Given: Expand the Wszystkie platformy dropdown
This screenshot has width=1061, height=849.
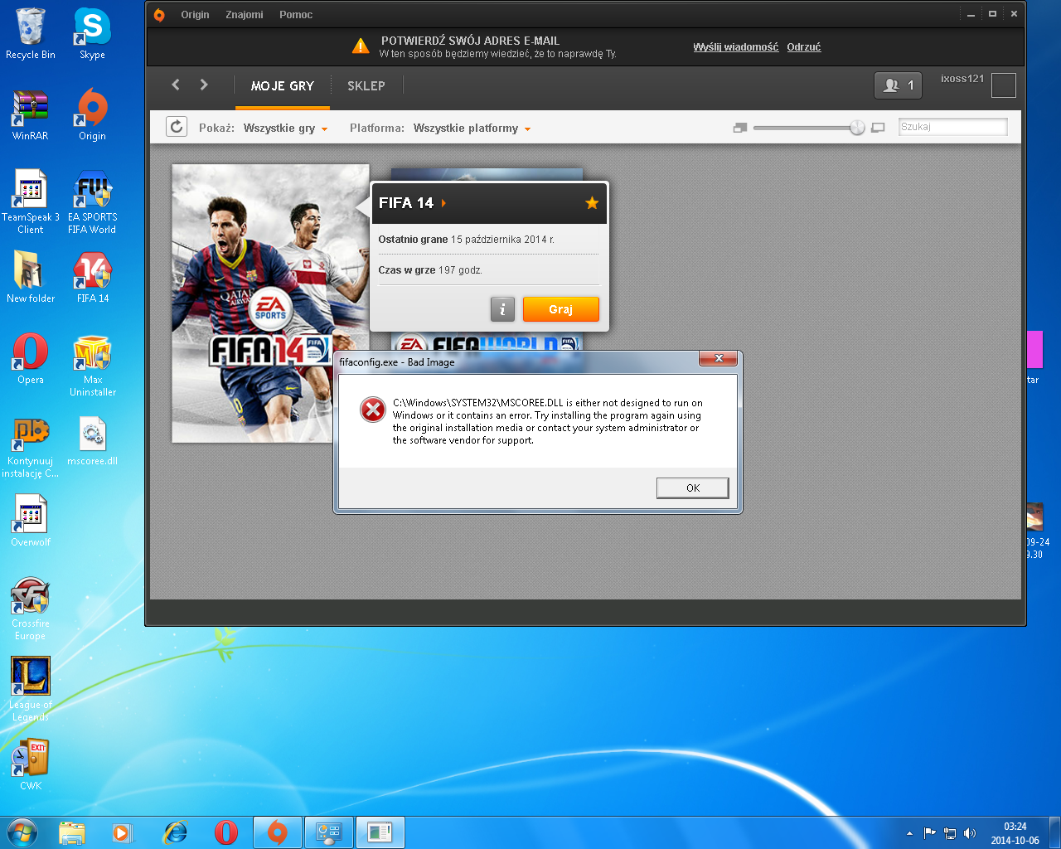Looking at the screenshot, I should click(472, 129).
